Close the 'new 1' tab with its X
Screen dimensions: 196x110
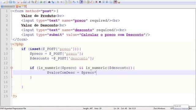25,6
